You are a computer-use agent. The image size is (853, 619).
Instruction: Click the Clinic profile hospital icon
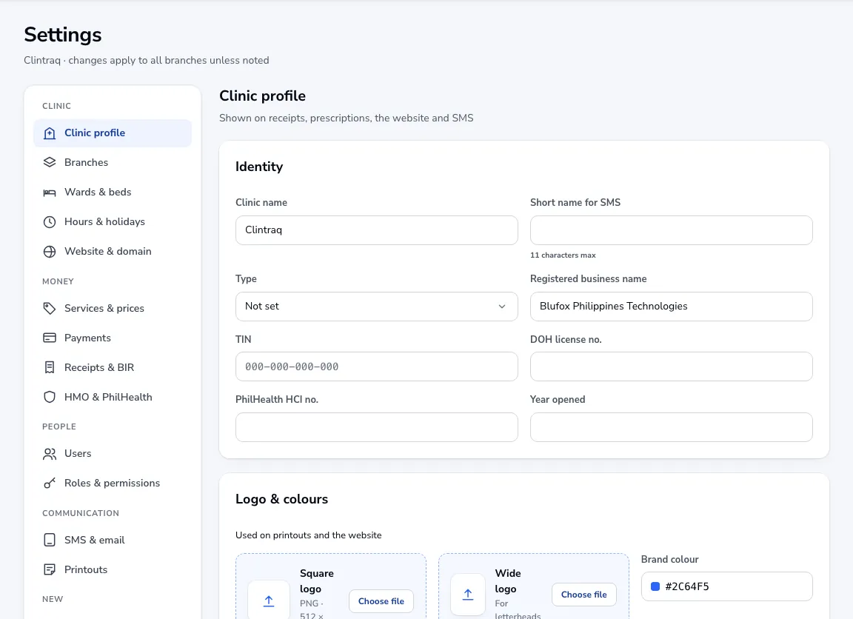[x=50, y=133]
